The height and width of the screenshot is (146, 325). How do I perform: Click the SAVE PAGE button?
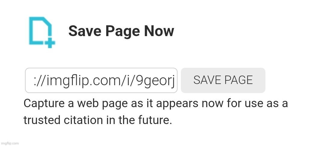(x=223, y=80)
